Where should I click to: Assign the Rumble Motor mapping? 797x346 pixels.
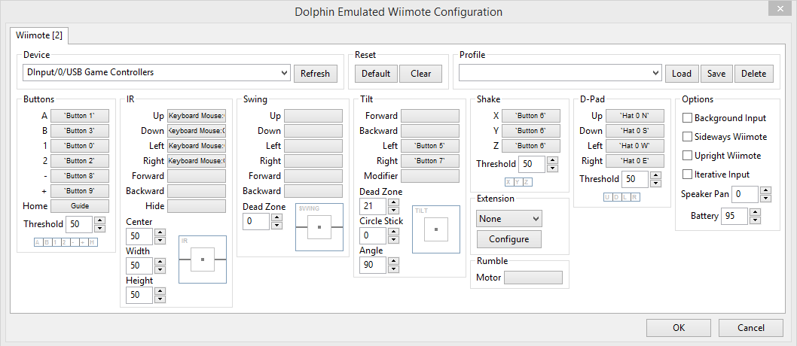[533, 278]
